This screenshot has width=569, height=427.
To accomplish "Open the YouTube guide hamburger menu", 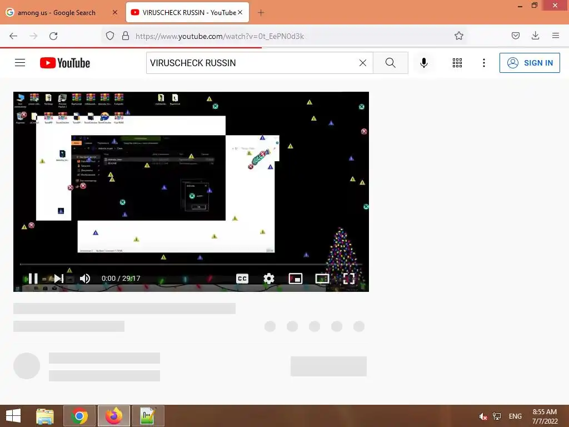I will (20, 63).
